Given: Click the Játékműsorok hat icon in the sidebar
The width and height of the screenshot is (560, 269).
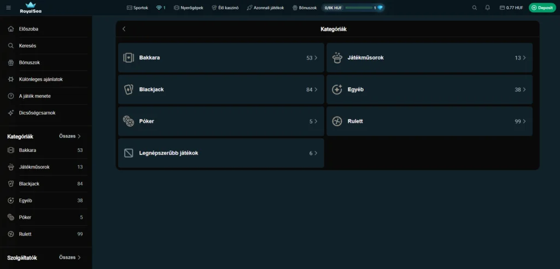Looking at the screenshot, I should pyautogui.click(x=11, y=167).
